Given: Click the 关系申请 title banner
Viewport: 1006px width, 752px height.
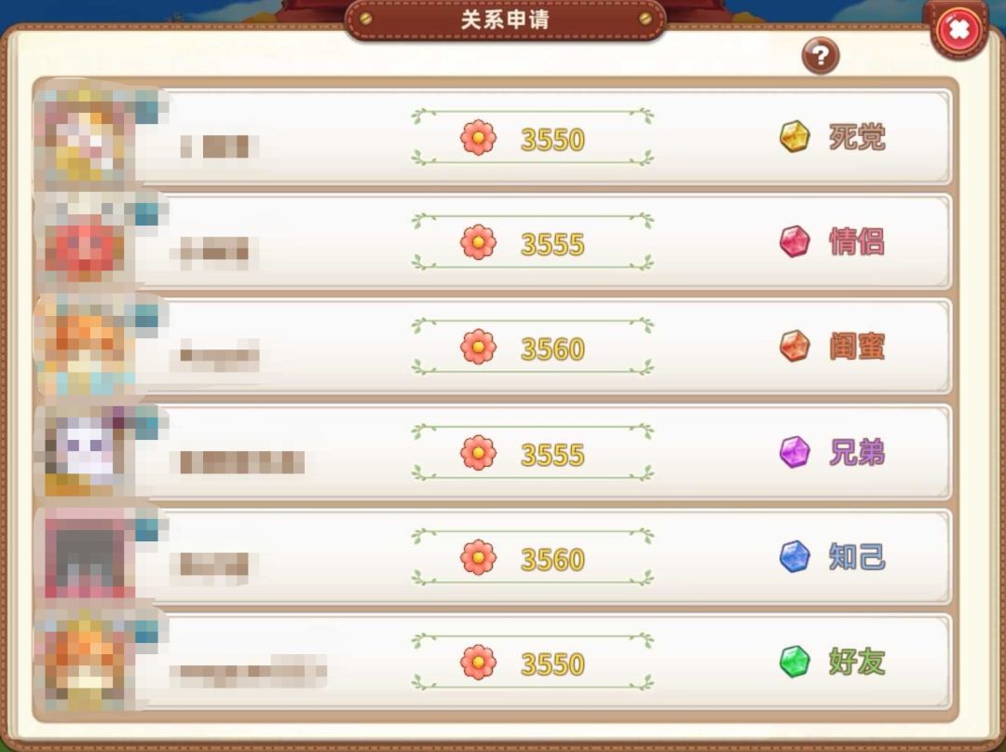Looking at the screenshot, I should click(x=506, y=20).
